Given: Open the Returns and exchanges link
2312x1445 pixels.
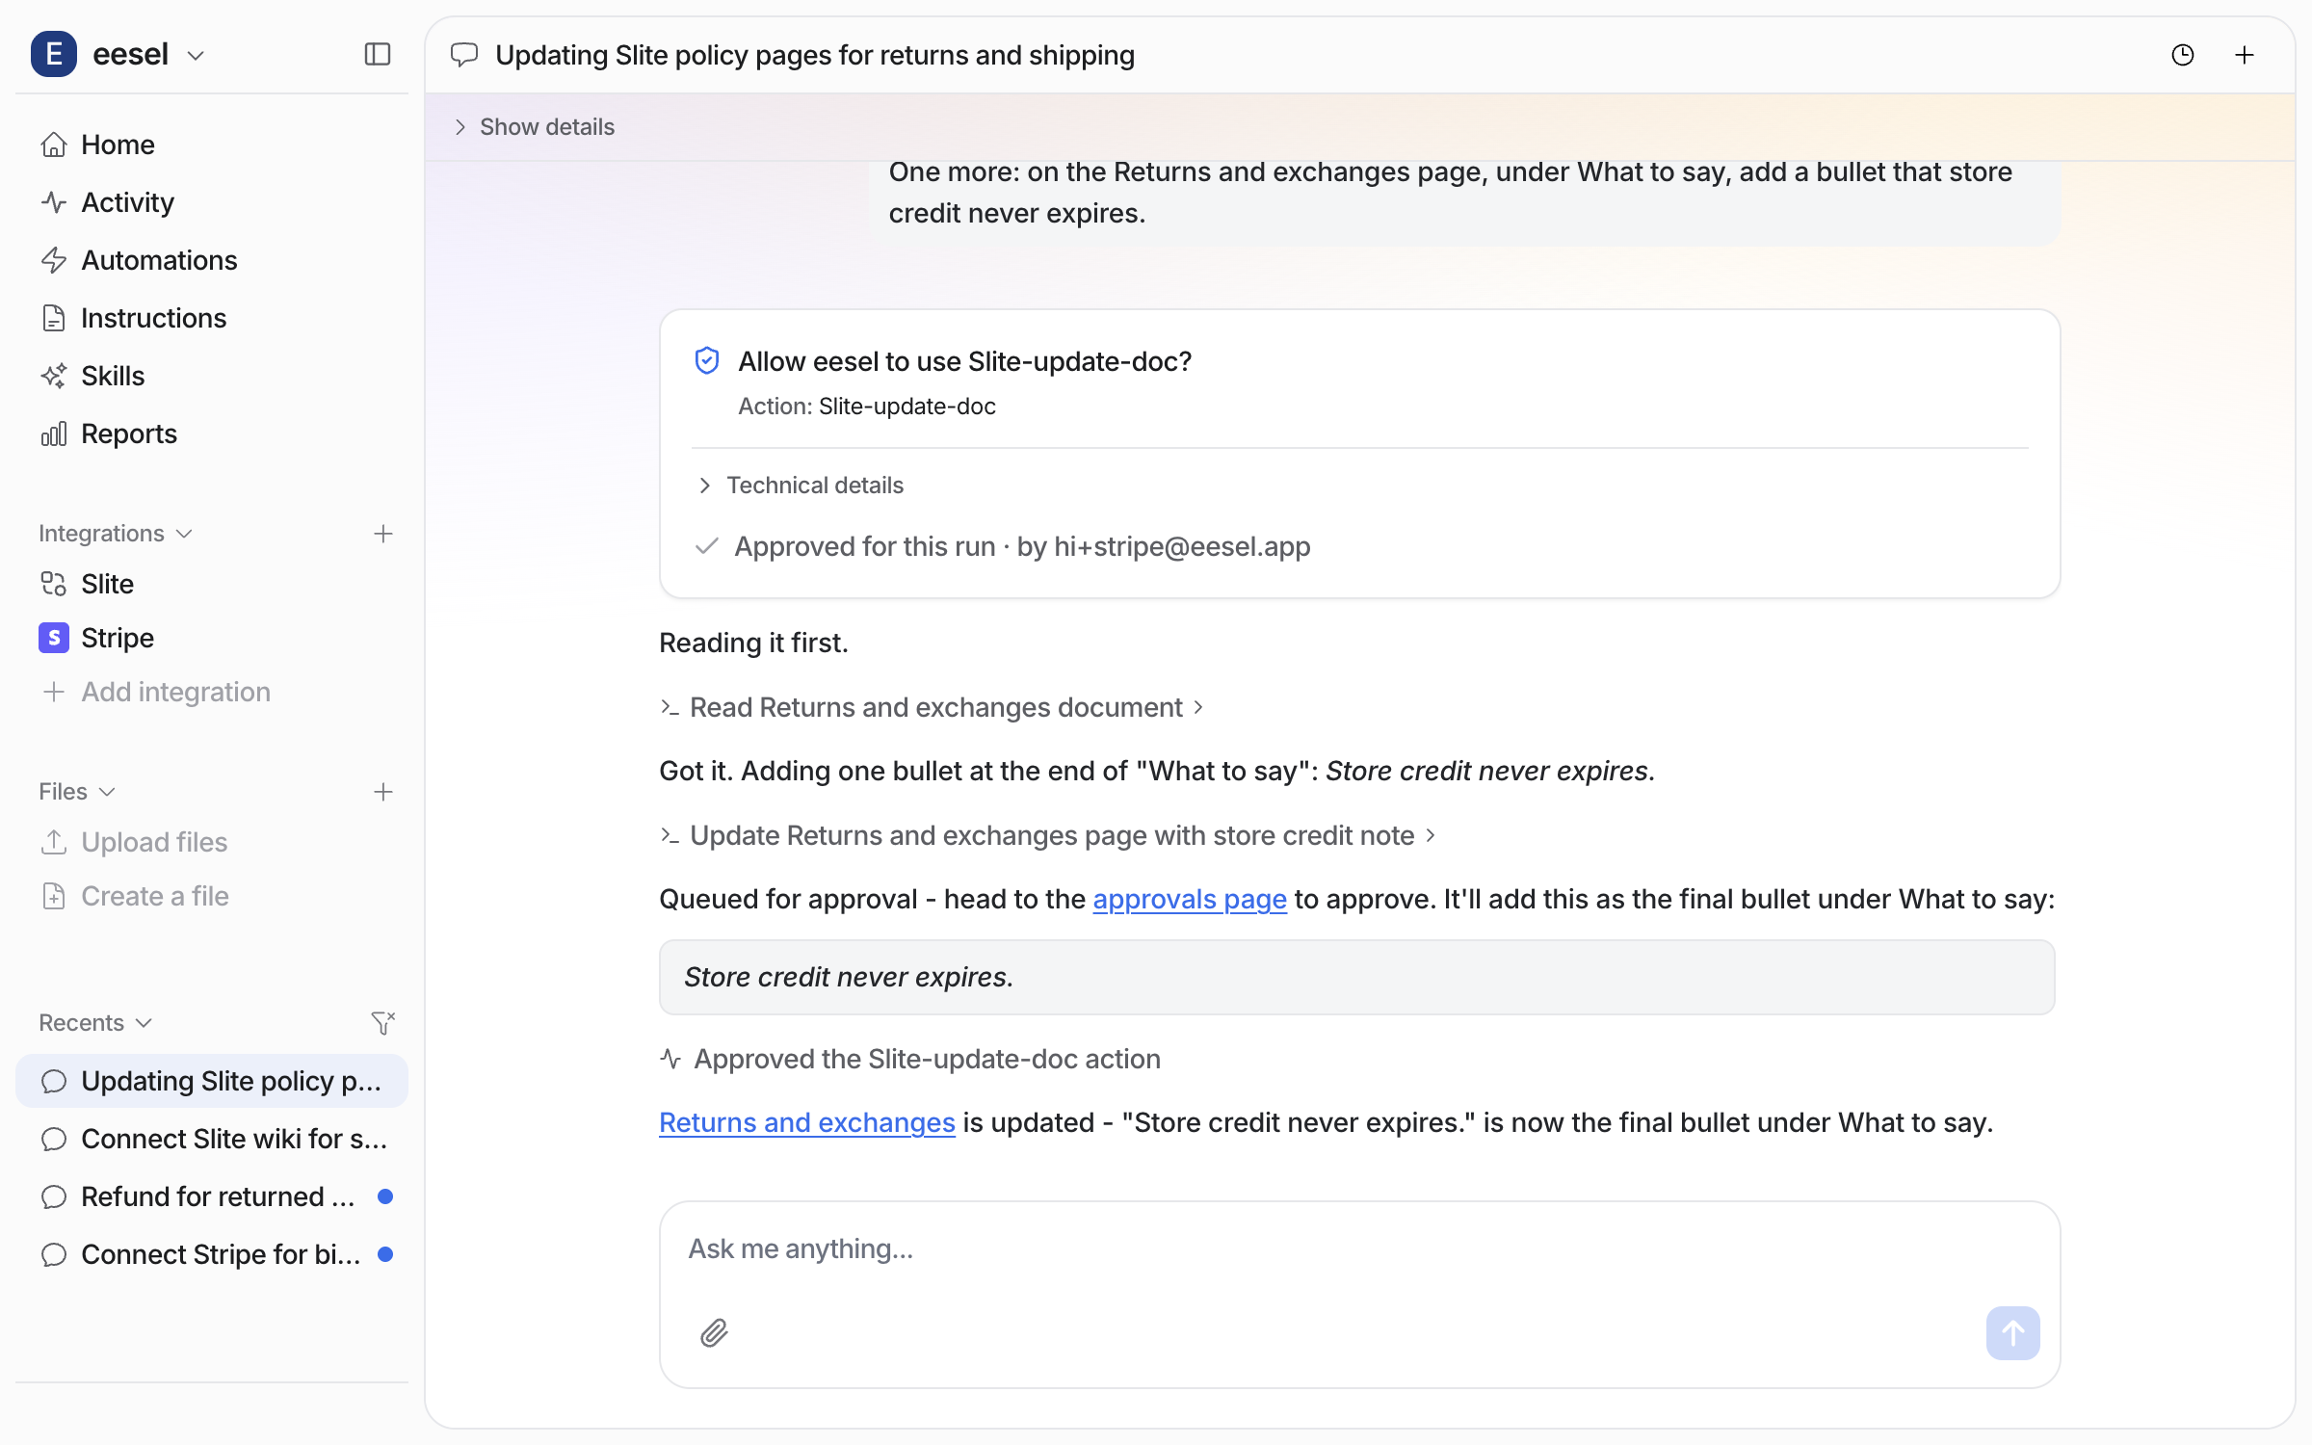Looking at the screenshot, I should 807,1122.
